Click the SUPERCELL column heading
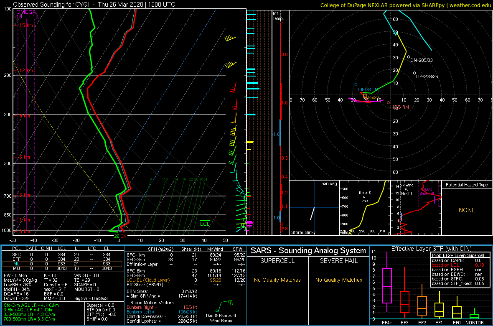The image size is (493, 326). click(x=277, y=261)
